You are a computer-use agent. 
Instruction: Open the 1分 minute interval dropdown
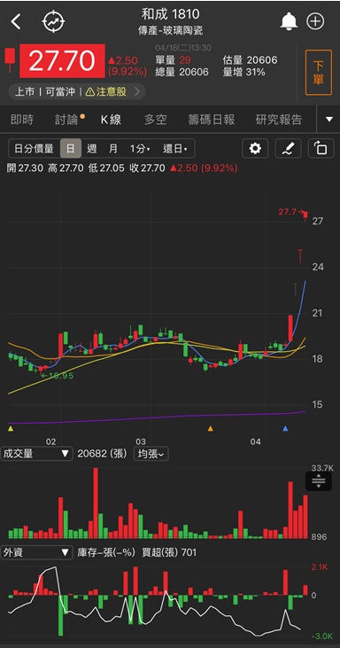pyautogui.click(x=140, y=149)
